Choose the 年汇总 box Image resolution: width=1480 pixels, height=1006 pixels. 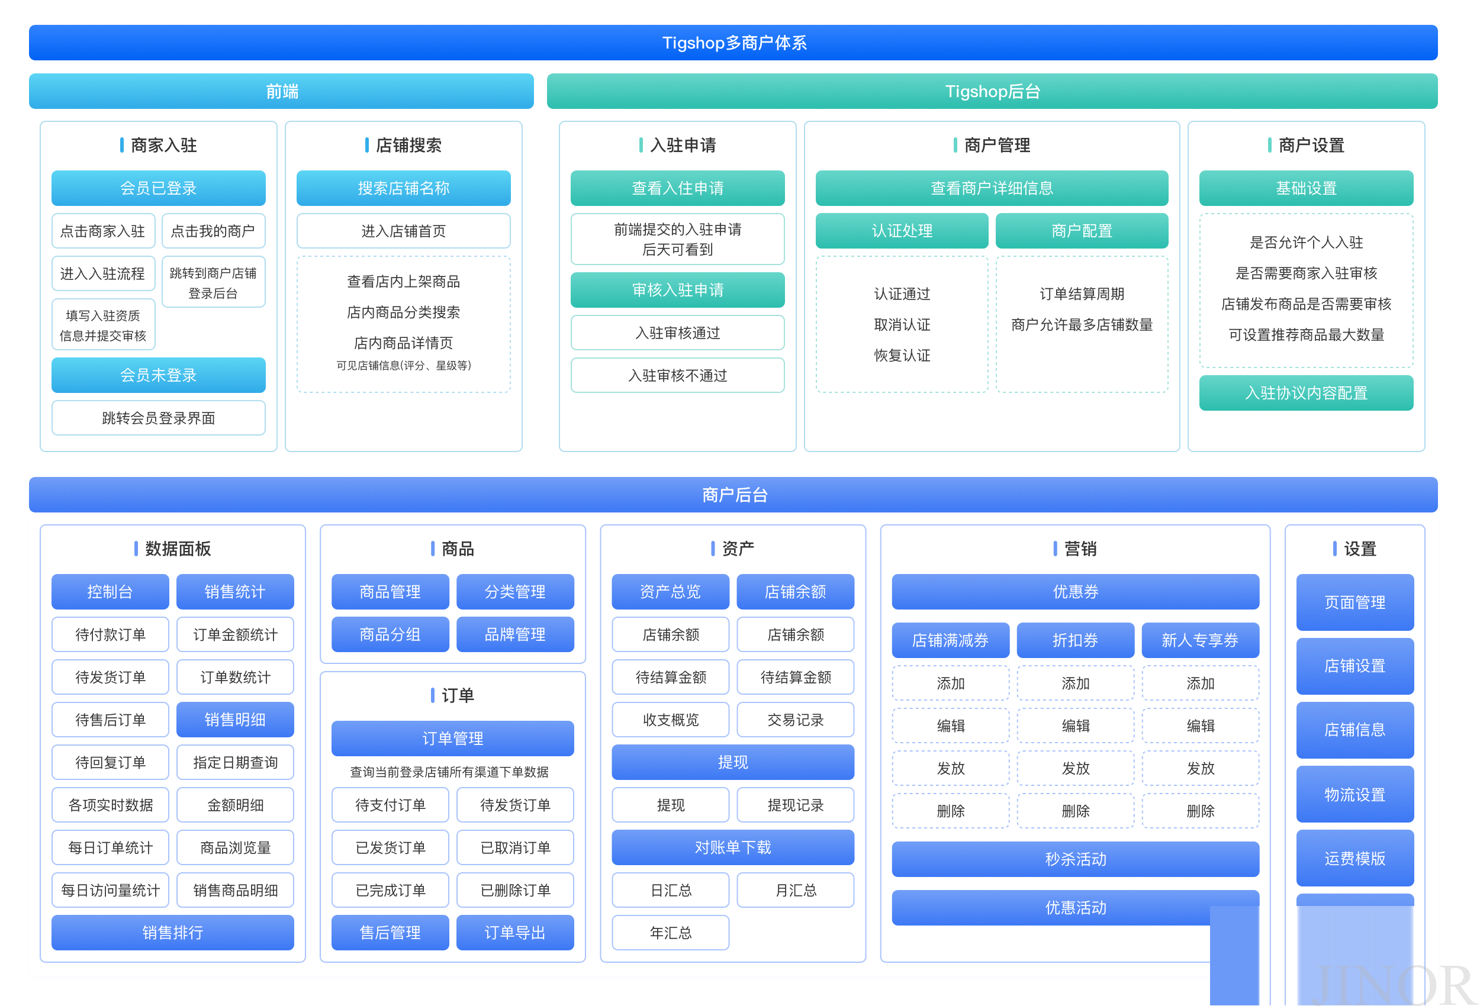(671, 932)
